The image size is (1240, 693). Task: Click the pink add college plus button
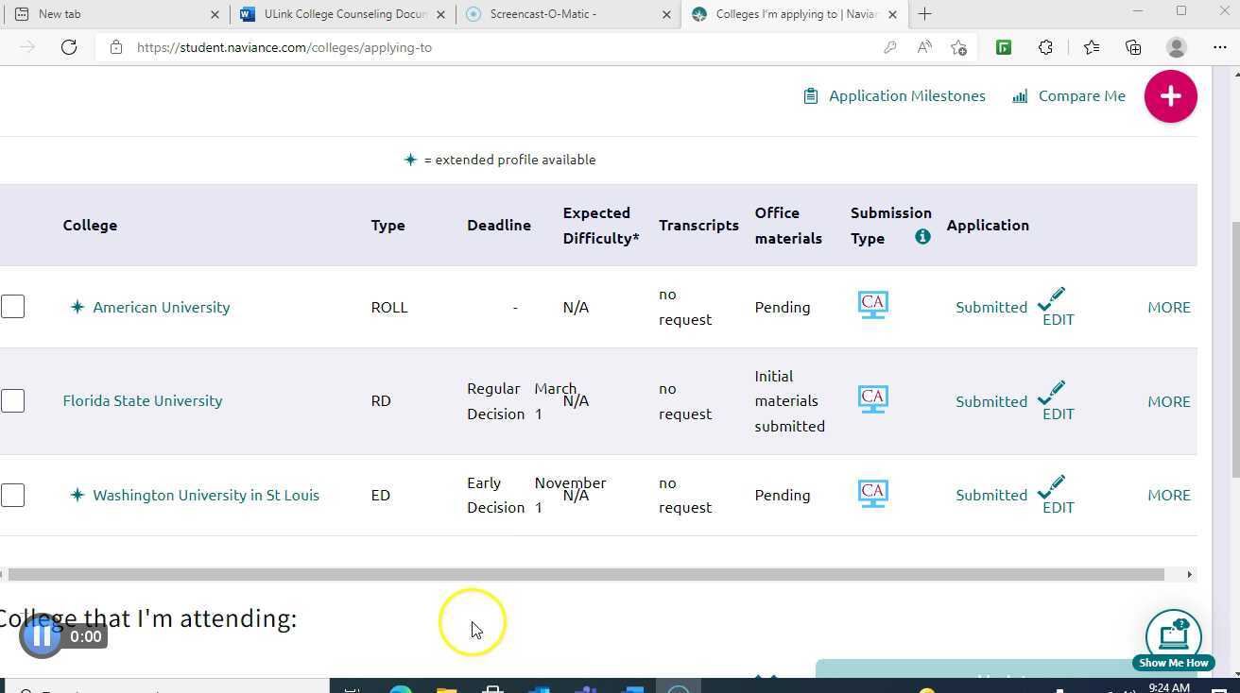click(1170, 96)
